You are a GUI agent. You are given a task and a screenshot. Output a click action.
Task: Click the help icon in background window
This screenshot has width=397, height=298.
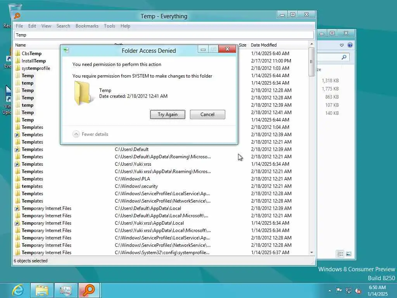[x=350, y=45]
